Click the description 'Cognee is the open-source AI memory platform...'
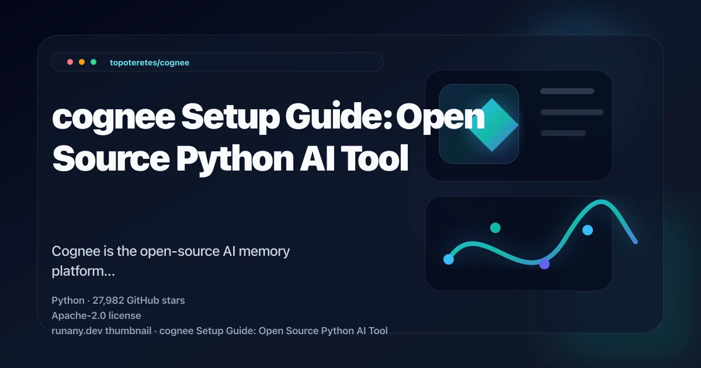Viewport: 701px width, 368px height. [171, 262]
